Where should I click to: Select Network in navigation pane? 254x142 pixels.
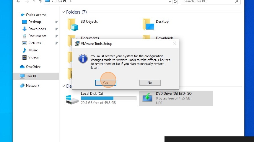tap(32, 86)
